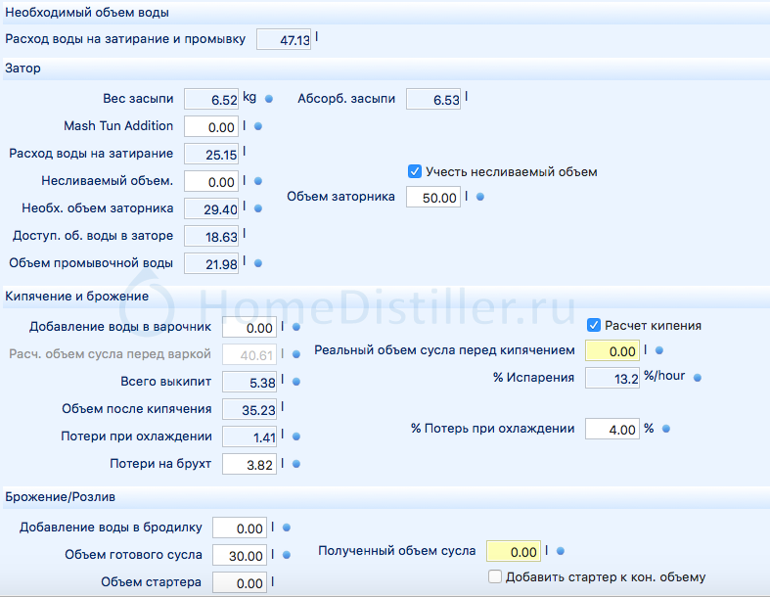Click blue dot next to % Испарения
The height and width of the screenshot is (597, 770).
(x=698, y=377)
